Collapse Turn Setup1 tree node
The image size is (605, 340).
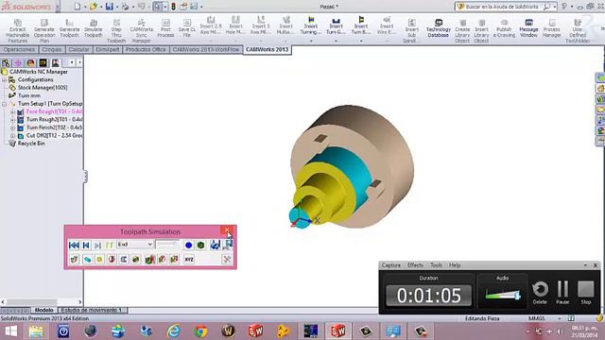[4, 104]
